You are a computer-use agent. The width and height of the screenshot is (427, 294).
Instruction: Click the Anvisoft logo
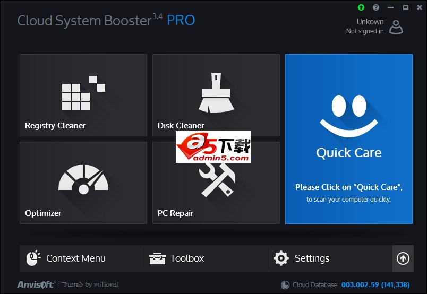click(36, 284)
